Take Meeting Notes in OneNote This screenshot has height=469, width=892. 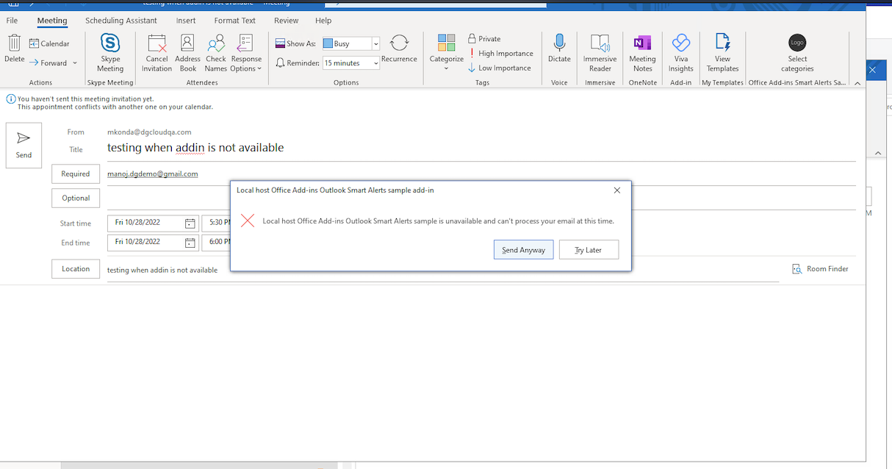tap(642, 51)
